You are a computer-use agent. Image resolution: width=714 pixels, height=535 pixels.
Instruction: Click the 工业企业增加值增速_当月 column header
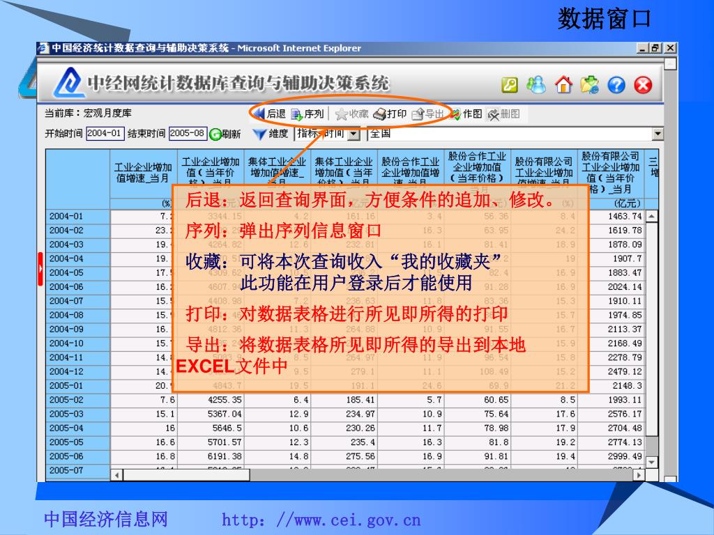[x=143, y=173]
